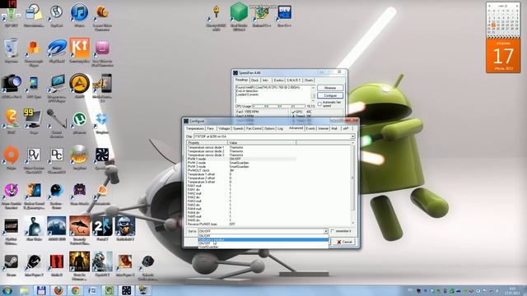
Task: Select Temperature sensor diode 1 row
Action: point(241,147)
